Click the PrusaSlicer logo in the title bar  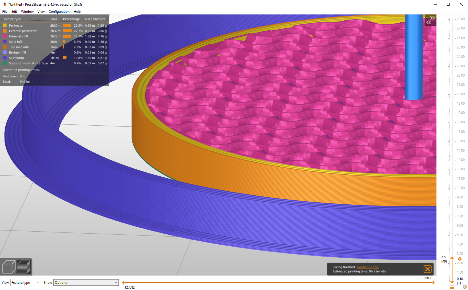coord(5,4)
